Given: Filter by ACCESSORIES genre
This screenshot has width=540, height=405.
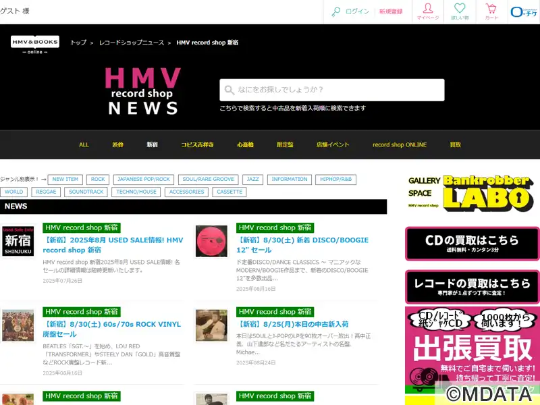Looking at the screenshot, I should [x=187, y=192].
